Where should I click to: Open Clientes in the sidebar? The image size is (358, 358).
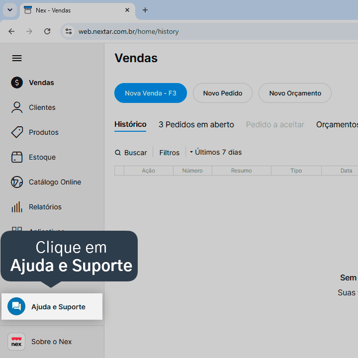(x=42, y=107)
